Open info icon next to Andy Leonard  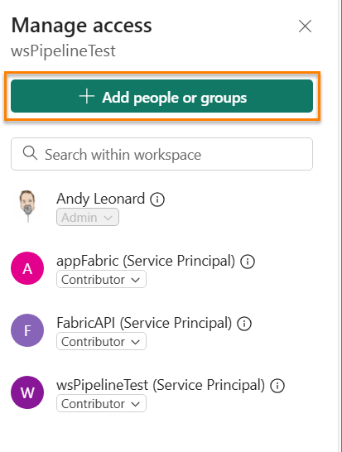(157, 200)
